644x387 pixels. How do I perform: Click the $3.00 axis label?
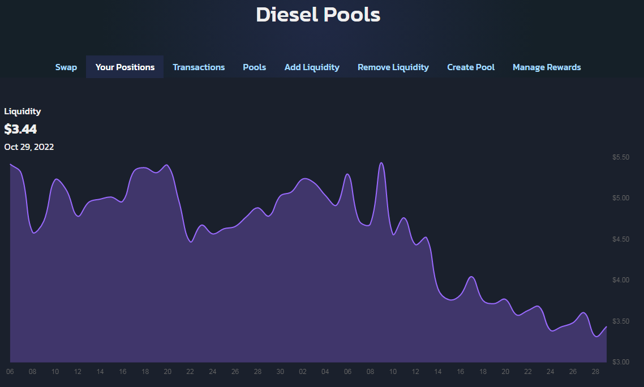pyautogui.click(x=621, y=362)
